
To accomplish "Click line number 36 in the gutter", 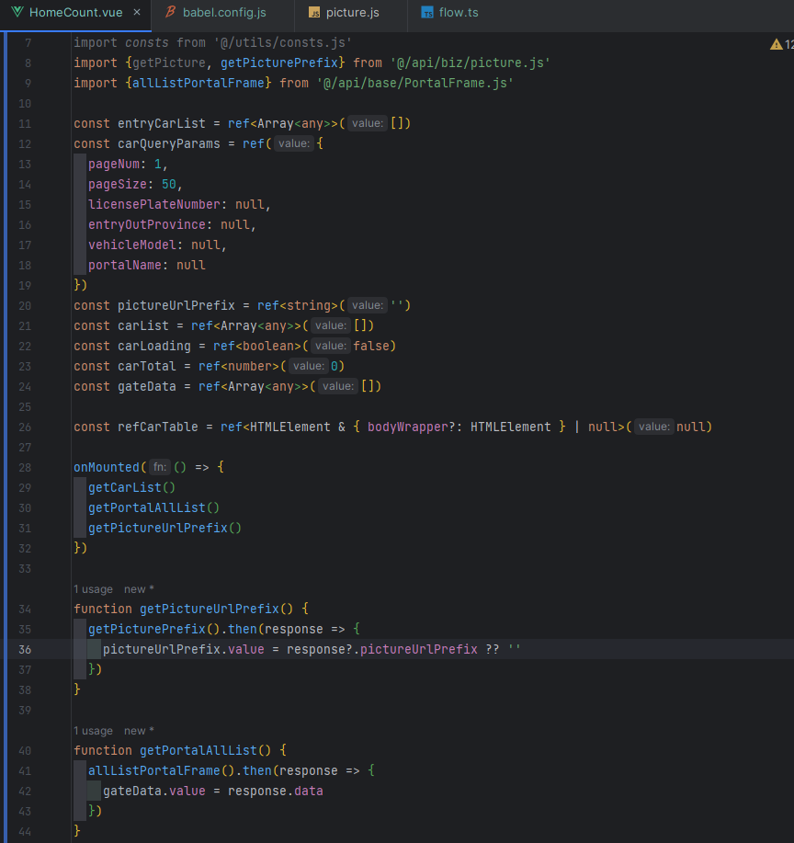I will click(24, 649).
